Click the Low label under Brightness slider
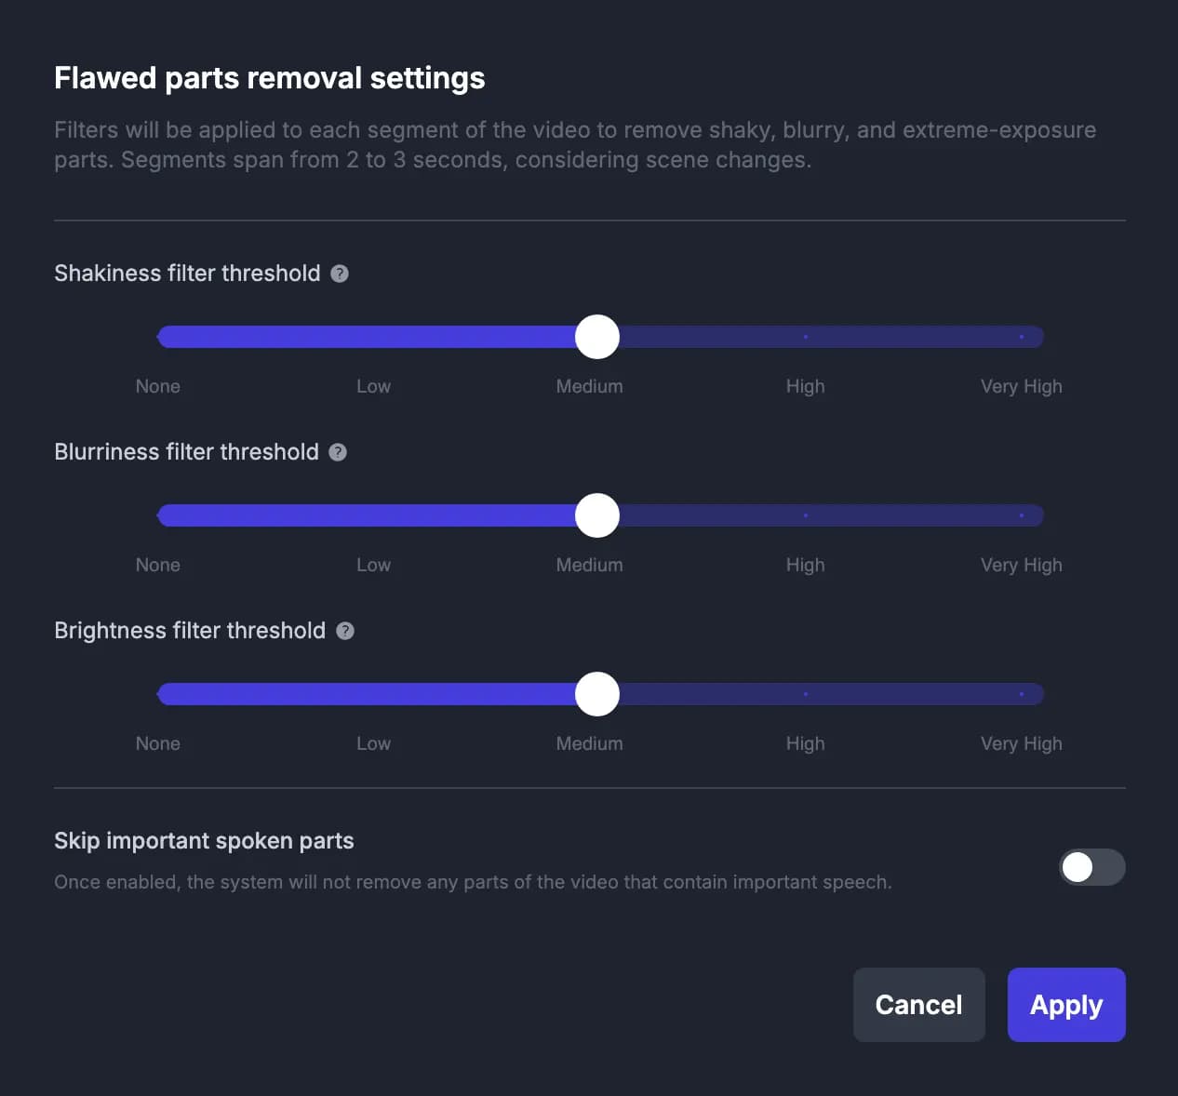 (373, 743)
